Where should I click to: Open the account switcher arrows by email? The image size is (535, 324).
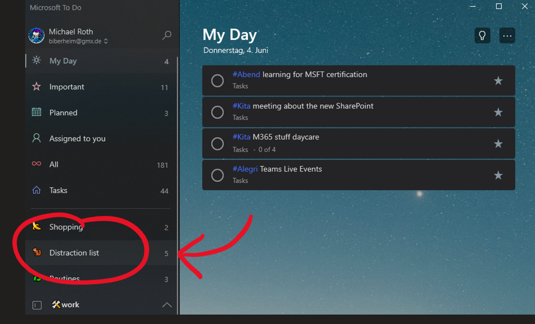pos(106,41)
